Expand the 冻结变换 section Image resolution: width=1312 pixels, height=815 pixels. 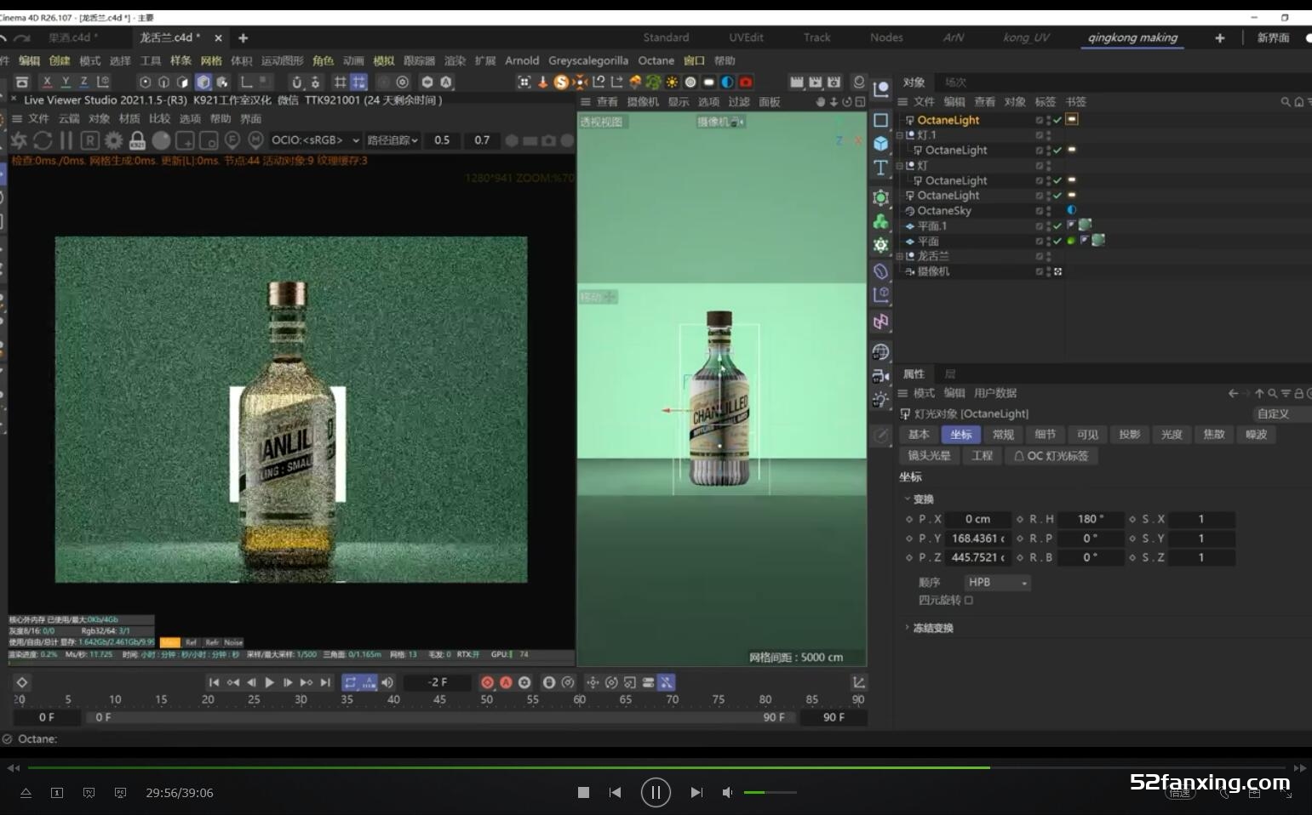pyautogui.click(x=907, y=628)
